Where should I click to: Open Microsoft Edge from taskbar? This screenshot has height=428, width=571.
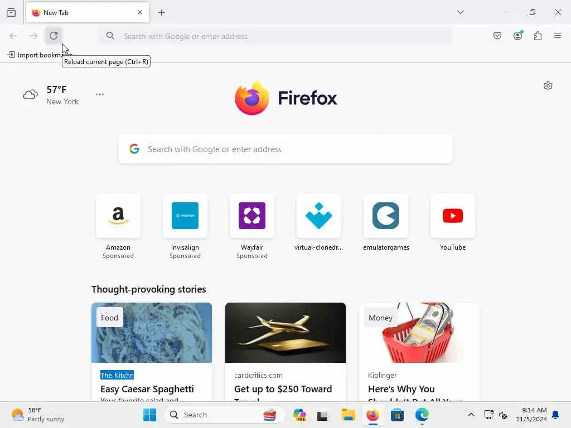pos(422,415)
